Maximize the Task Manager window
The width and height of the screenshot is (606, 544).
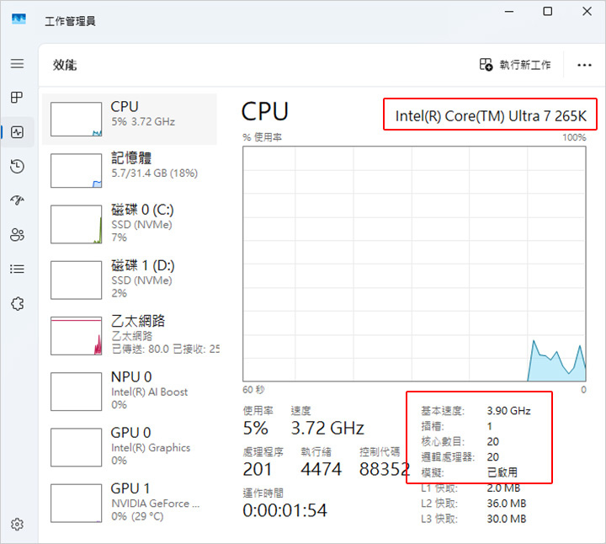548,12
